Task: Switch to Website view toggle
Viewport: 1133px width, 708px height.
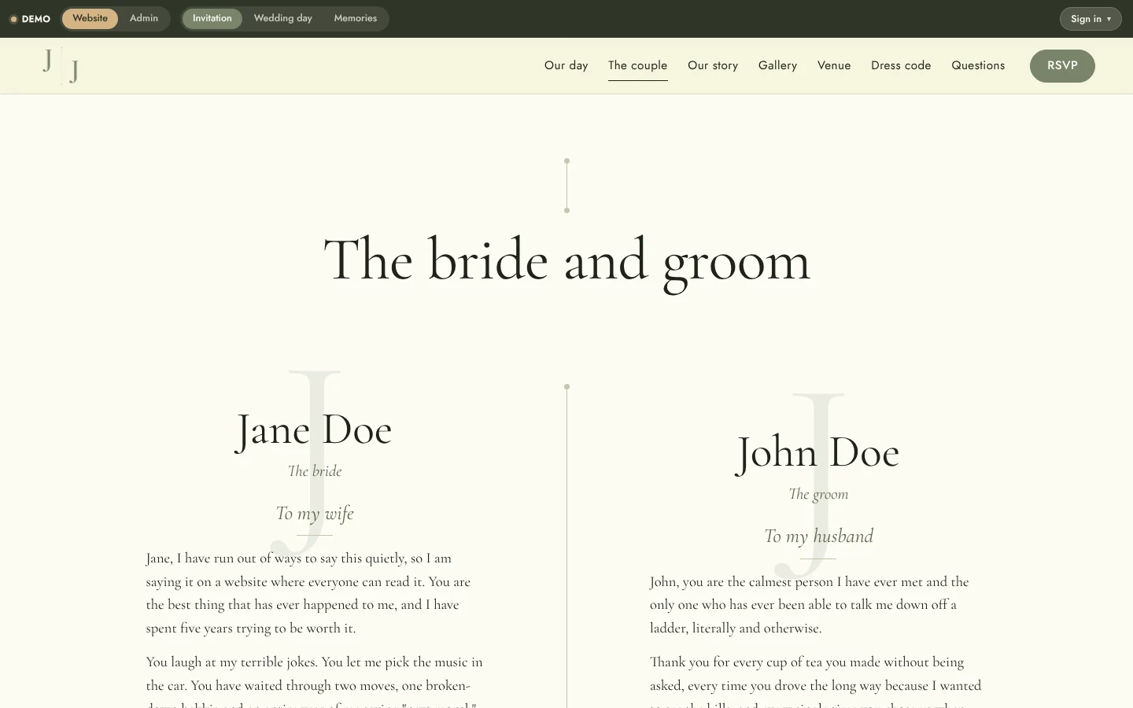Action: click(90, 18)
